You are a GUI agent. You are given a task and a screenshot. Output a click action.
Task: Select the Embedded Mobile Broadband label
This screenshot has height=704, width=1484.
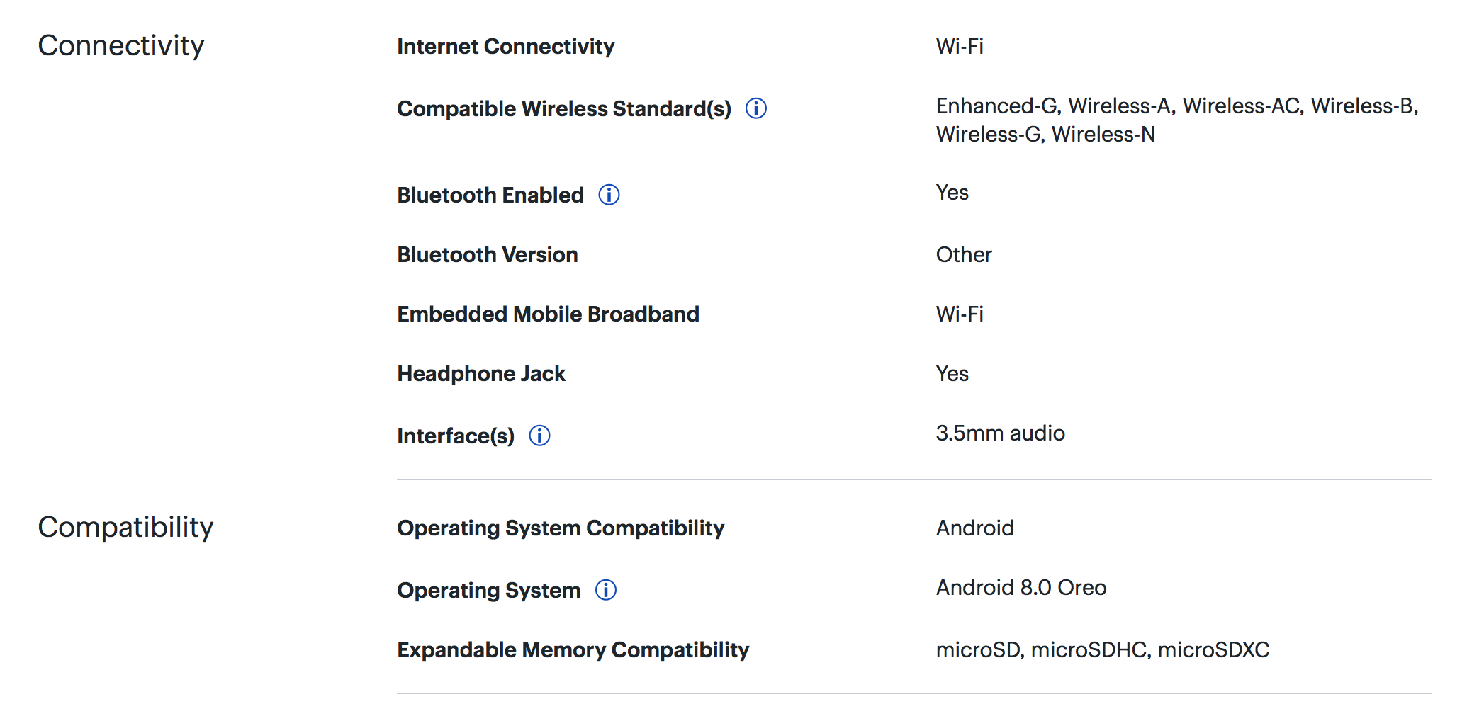[x=548, y=314]
